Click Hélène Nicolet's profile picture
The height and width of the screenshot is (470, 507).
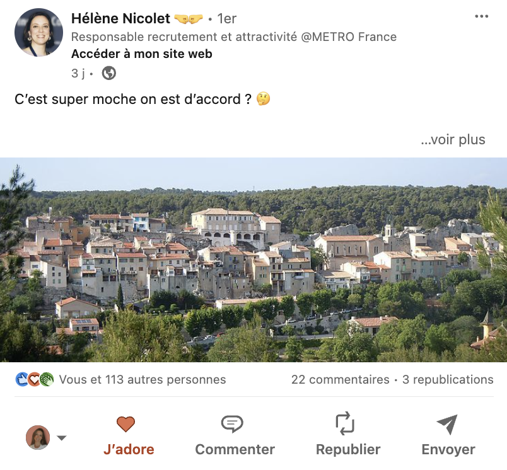pos(39,33)
